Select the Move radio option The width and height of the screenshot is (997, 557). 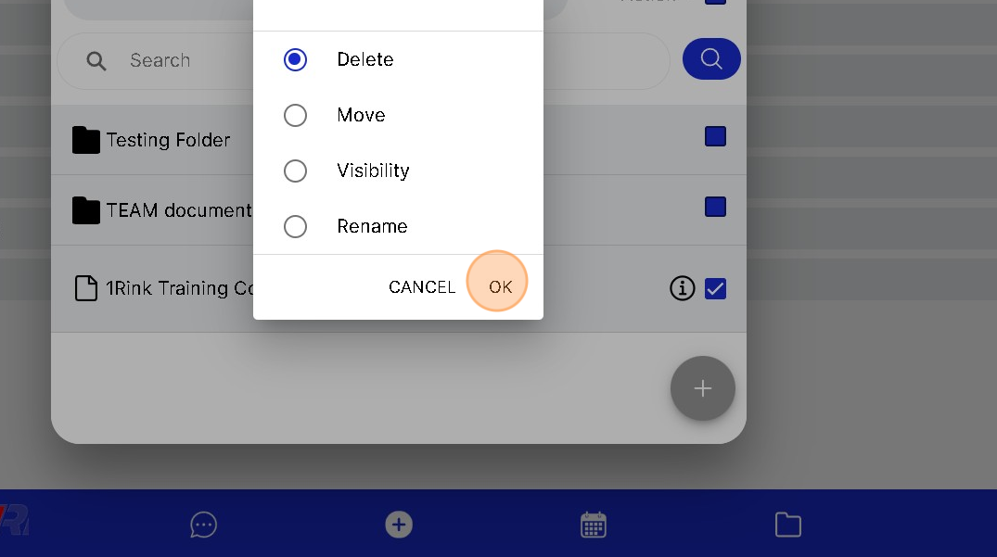coord(295,115)
